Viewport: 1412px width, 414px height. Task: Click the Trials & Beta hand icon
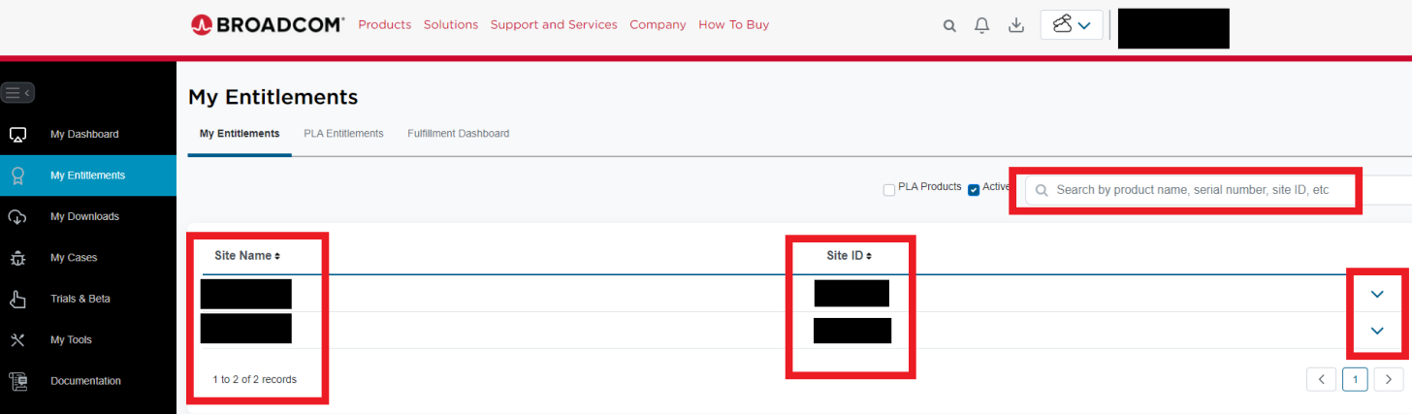[x=17, y=299]
